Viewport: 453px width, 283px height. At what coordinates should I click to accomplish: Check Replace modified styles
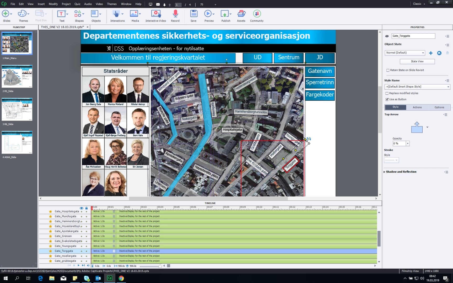click(x=387, y=93)
